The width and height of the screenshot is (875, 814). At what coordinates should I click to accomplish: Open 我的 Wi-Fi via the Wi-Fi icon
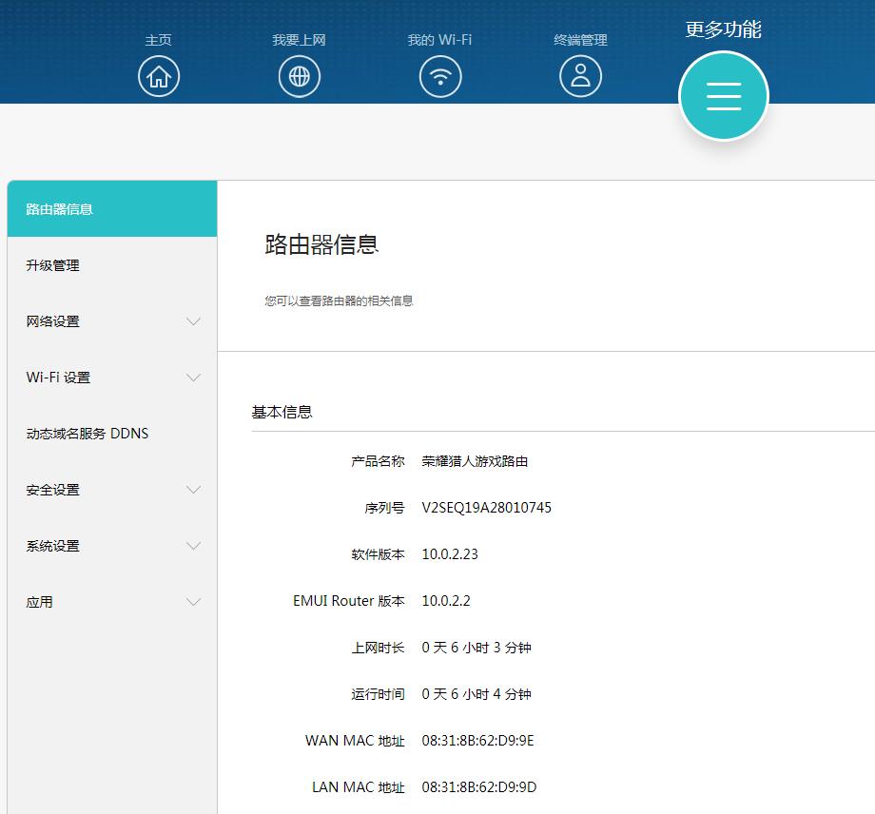pos(439,75)
